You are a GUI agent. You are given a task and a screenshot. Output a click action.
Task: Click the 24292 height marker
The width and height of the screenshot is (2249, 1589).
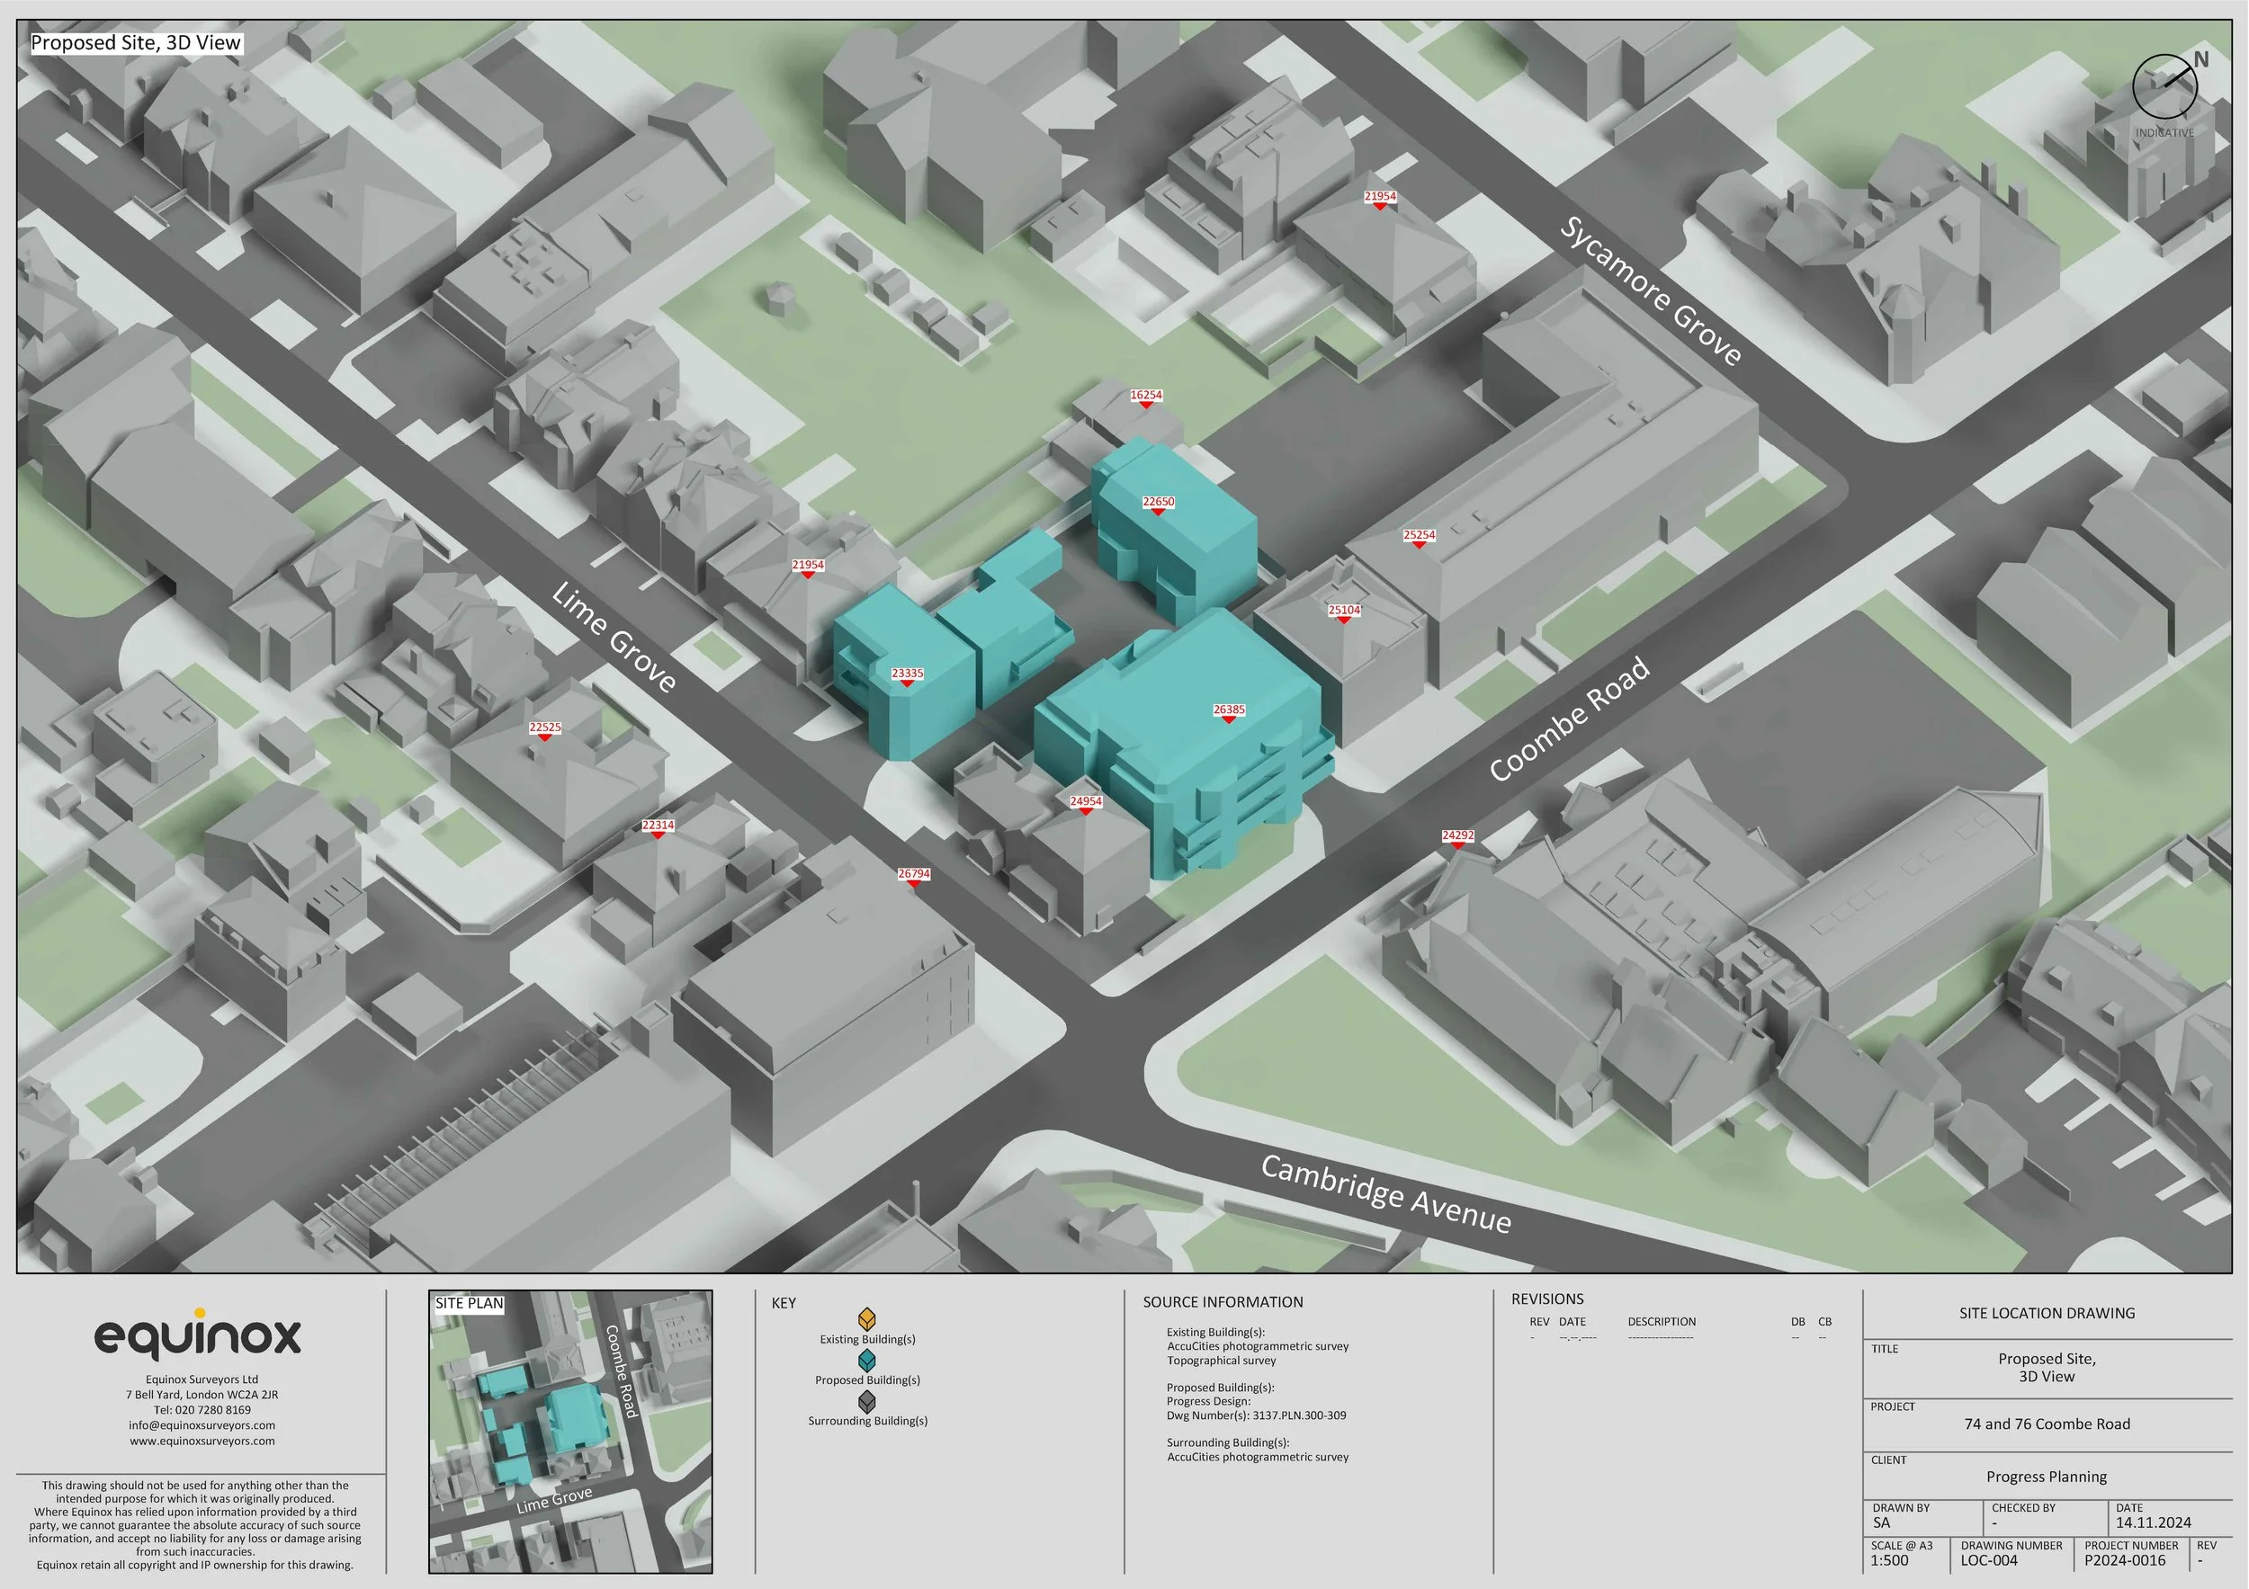1457,836
